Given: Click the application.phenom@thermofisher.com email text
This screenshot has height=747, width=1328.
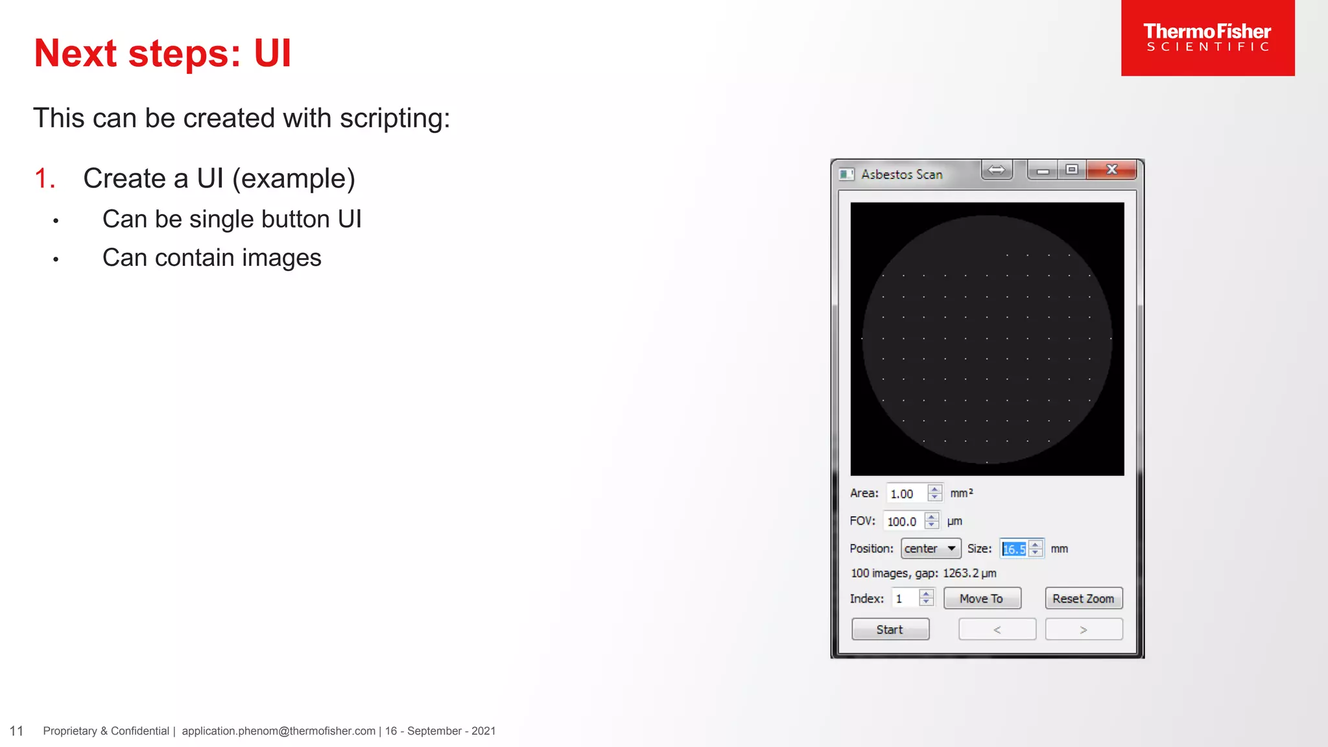Looking at the screenshot, I should point(279,731).
